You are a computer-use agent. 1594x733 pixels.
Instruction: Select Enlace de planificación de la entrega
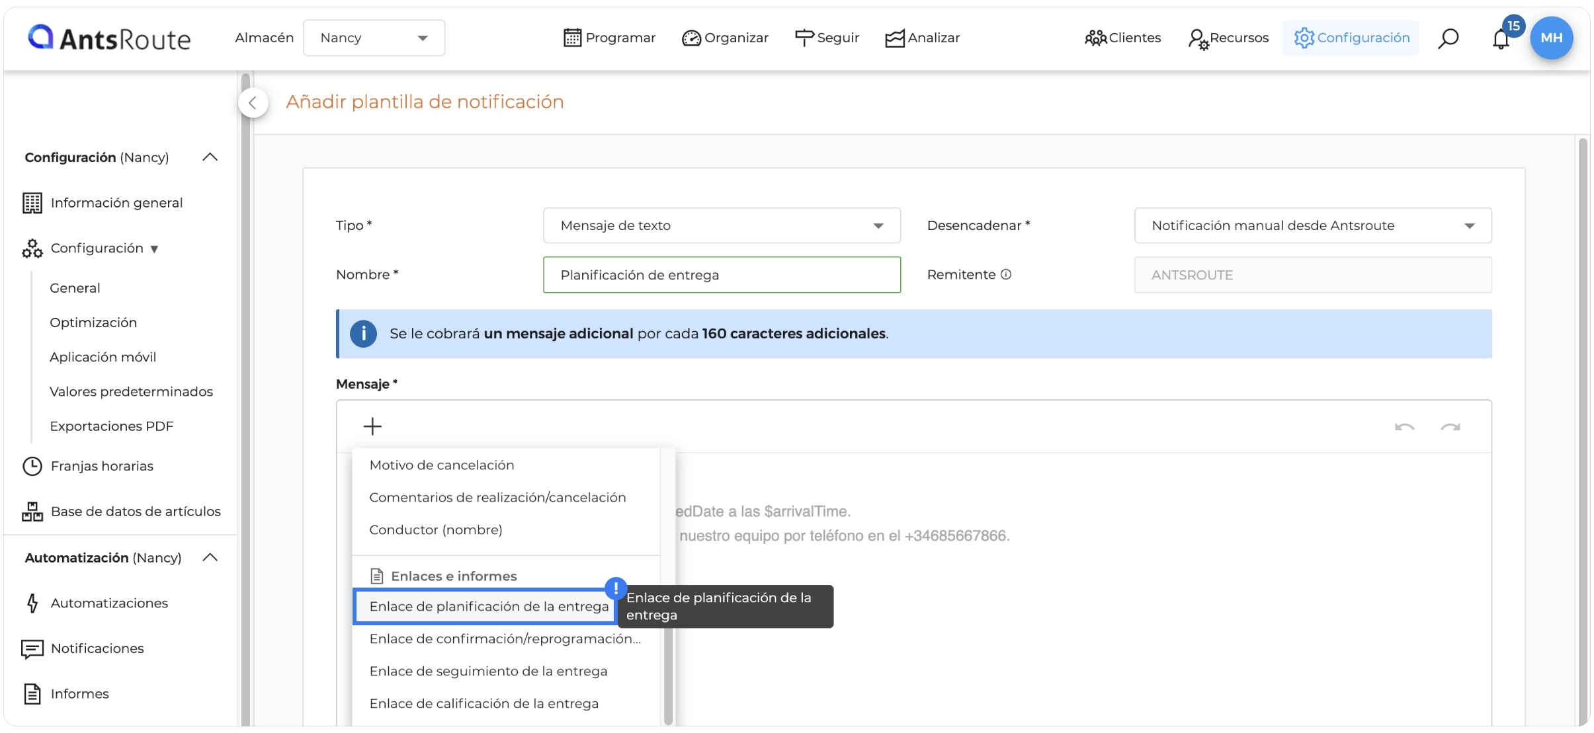click(x=486, y=606)
